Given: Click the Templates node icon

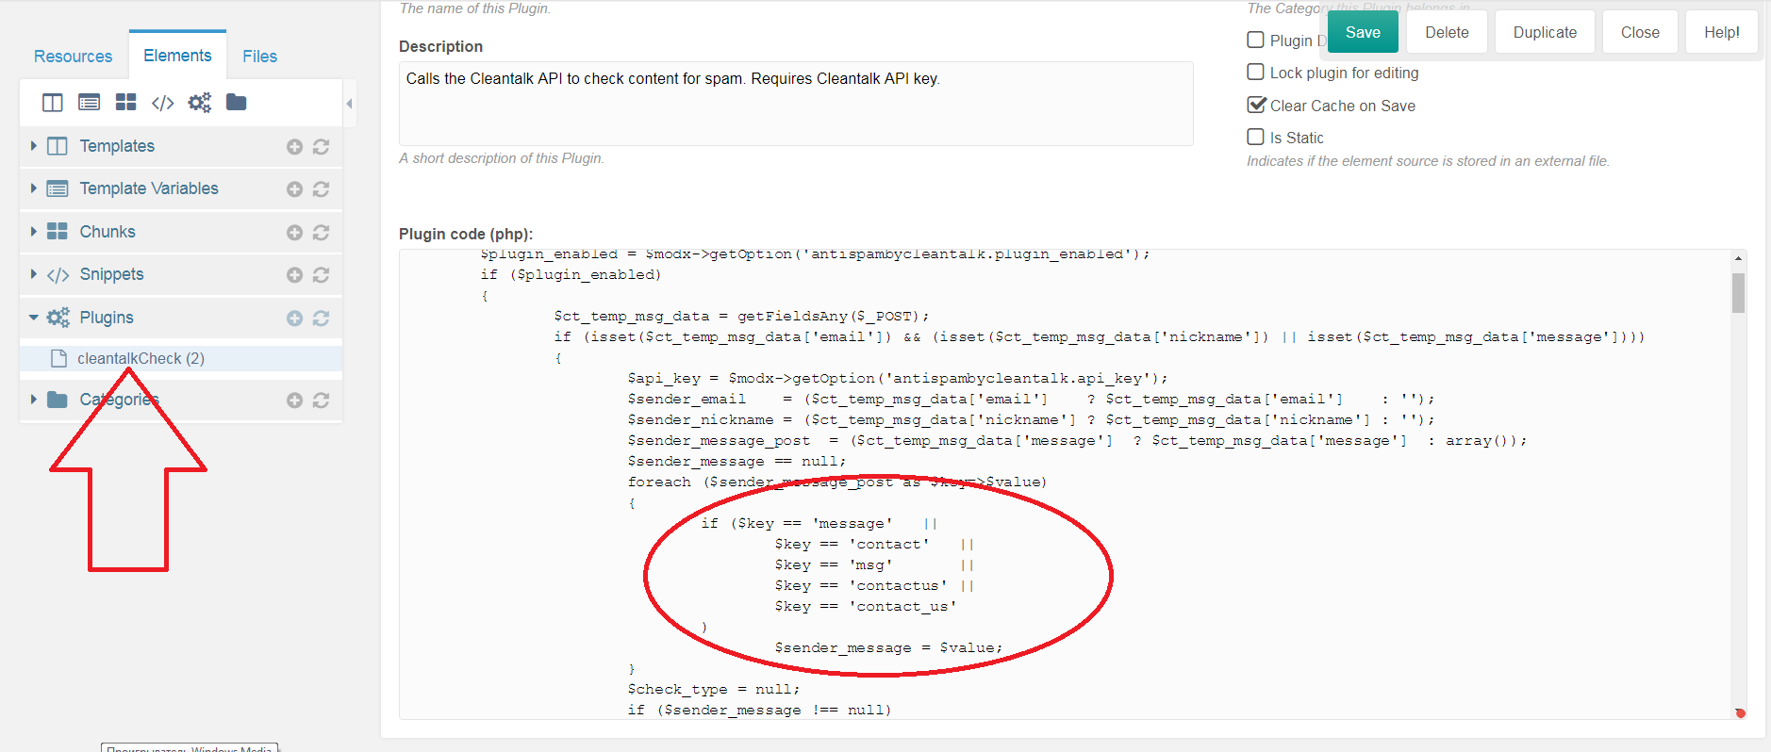Looking at the screenshot, I should tap(58, 146).
